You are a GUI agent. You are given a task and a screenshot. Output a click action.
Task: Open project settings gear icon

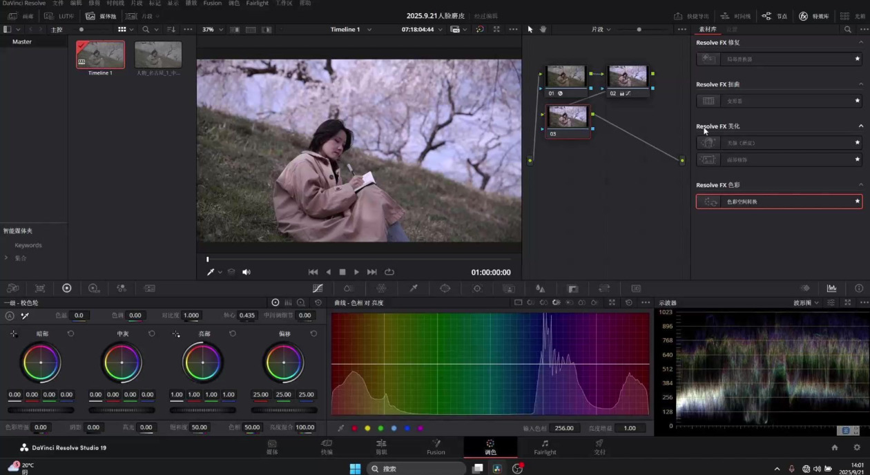[857, 447]
